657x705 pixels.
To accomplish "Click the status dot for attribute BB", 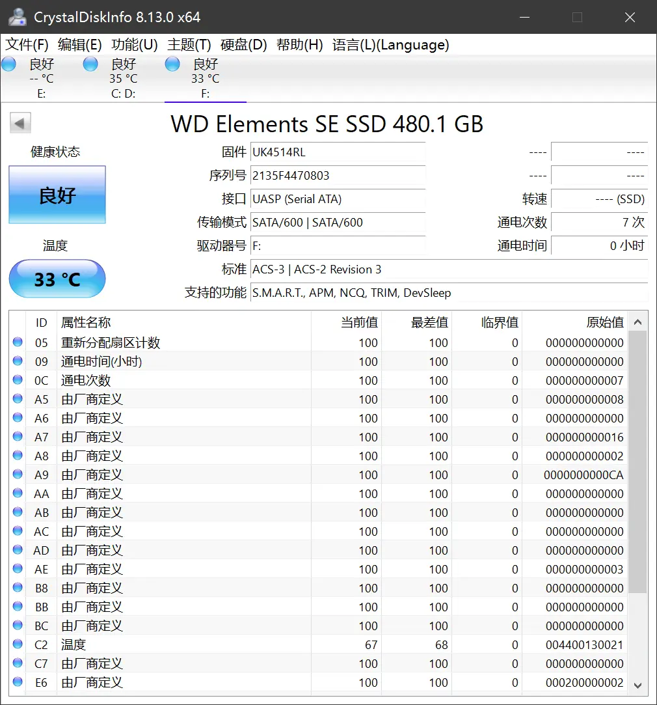I will 18,607.
